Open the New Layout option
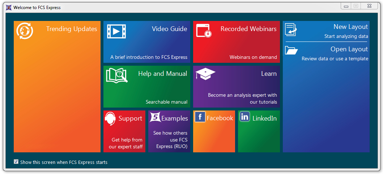 click(350, 27)
